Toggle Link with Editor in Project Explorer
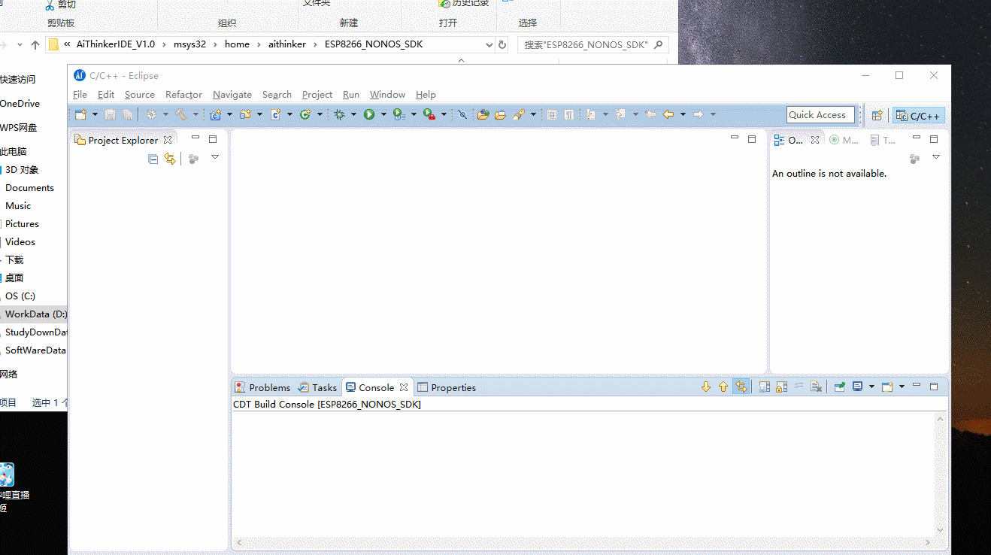Screen dimensions: 991x555 coord(170,159)
